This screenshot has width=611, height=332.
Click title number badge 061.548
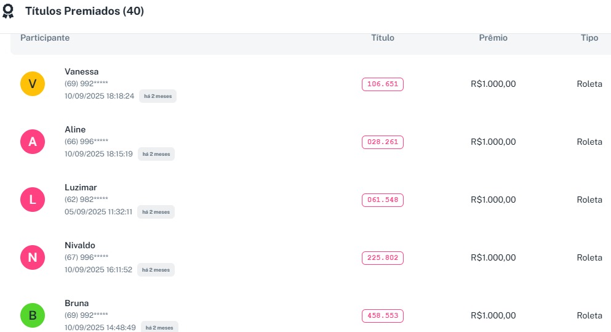[x=383, y=200]
